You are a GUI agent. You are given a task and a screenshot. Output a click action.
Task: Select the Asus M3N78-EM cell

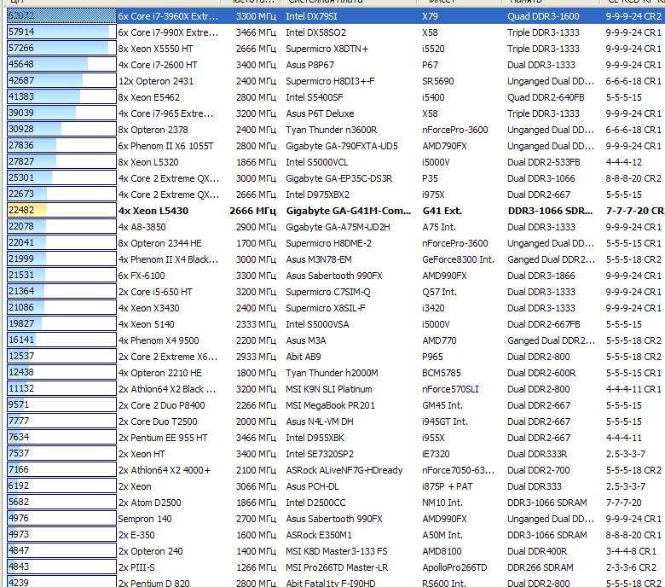(x=319, y=259)
